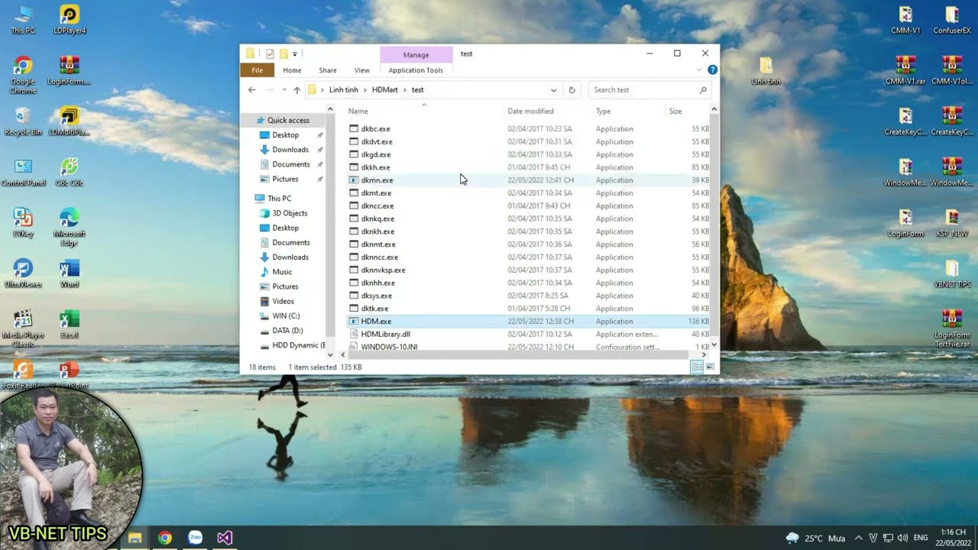The width and height of the screenshot is (978, 550).
Task: Open WIN (C:) drive in navigation pane
Action: (x=286, y=315)
